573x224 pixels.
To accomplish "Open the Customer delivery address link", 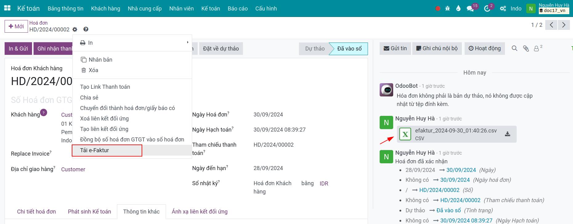I will [73, 169].
